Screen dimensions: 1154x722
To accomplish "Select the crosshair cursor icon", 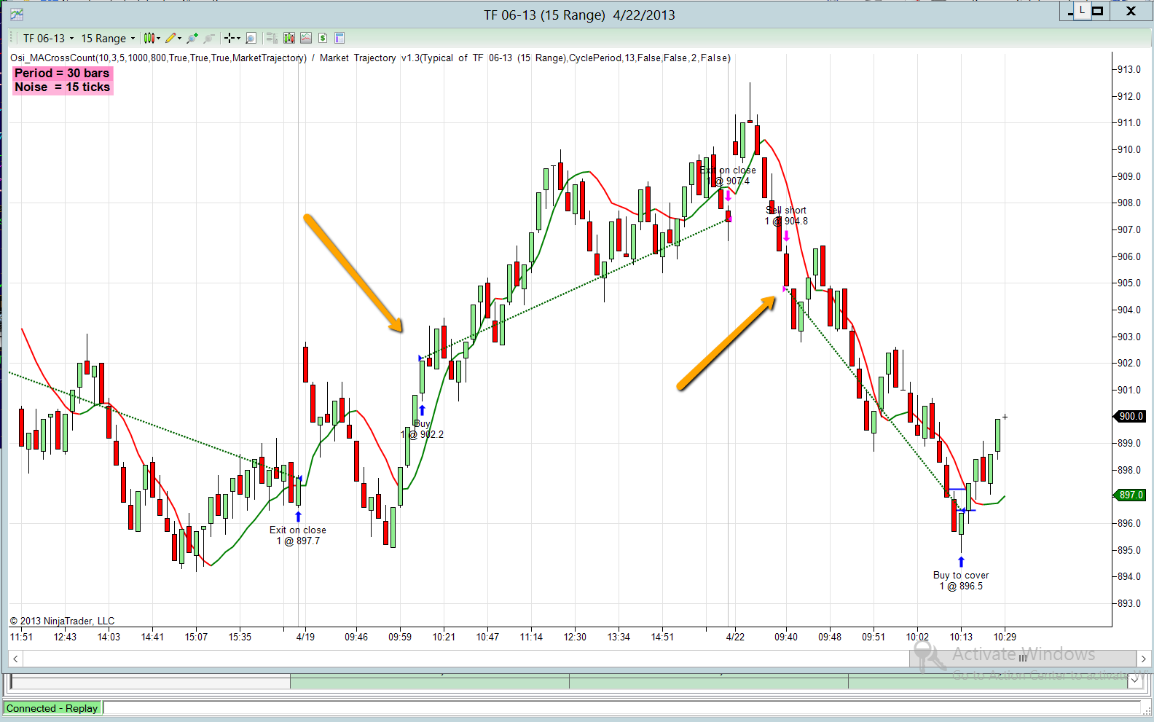I will click(x=229, y=38).
